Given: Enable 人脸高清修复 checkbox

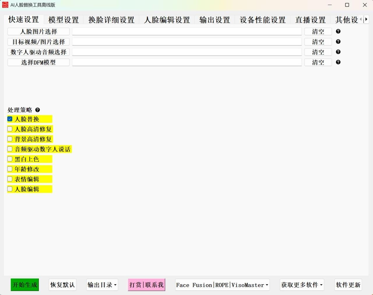Looking at the screenshot, I should (10, 129).
